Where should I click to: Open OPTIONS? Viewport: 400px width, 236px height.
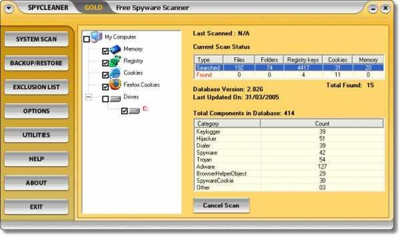point(36,111)
